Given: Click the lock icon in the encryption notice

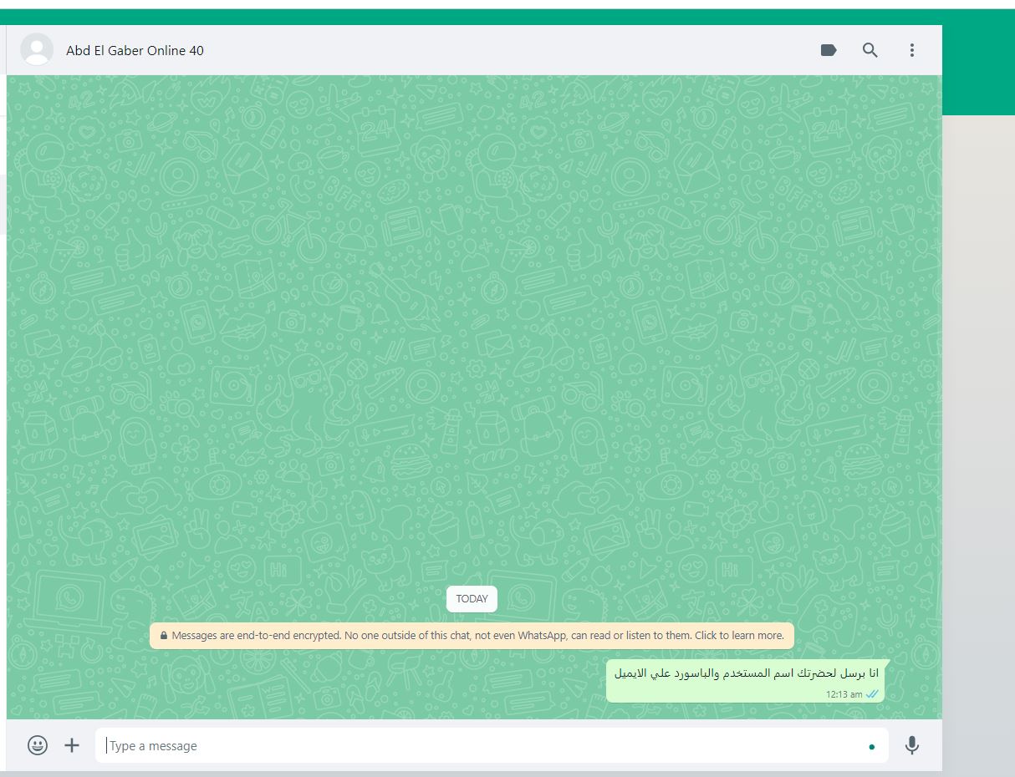Looking at the screenshot, I should tap(164, 636).
